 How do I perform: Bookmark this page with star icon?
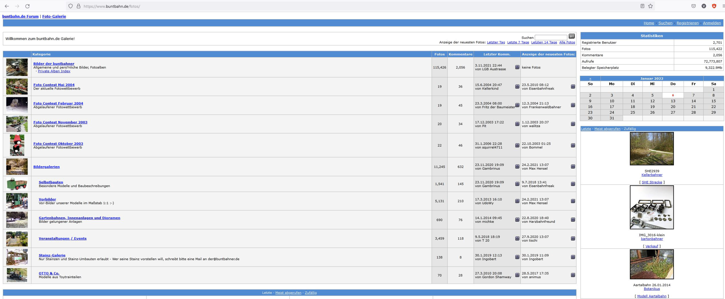[650, 6]
